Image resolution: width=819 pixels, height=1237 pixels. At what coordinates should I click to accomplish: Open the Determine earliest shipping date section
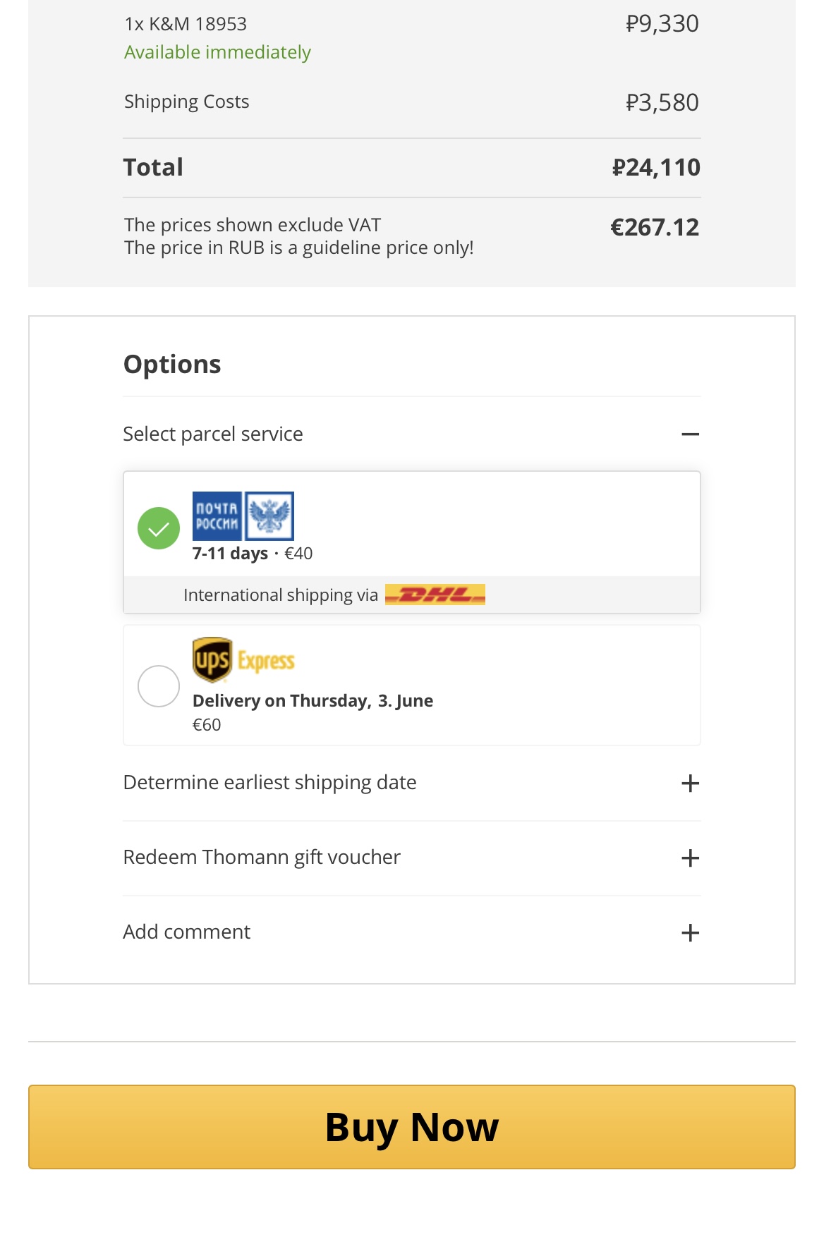269,783
